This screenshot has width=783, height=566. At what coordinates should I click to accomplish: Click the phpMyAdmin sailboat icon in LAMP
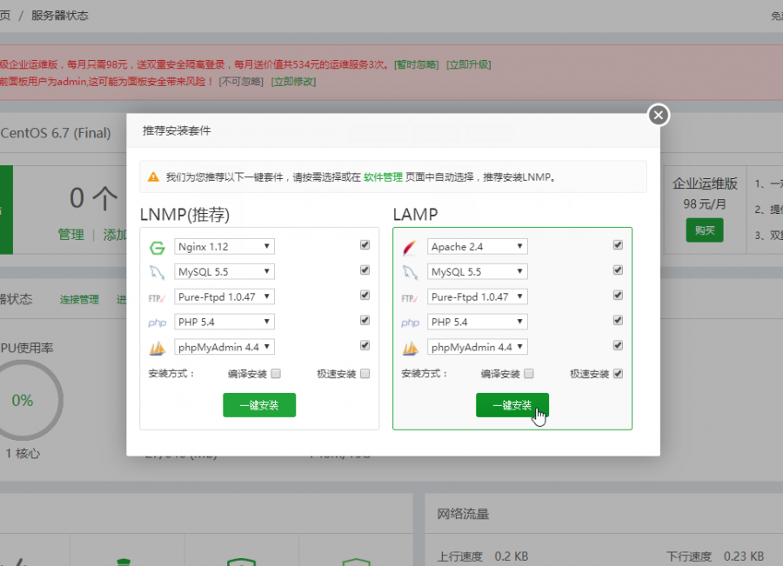coord(411,348)
